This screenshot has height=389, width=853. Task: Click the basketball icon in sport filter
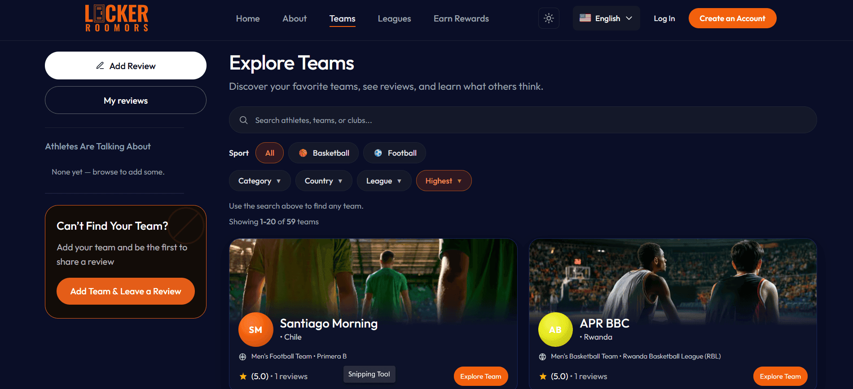303,153
